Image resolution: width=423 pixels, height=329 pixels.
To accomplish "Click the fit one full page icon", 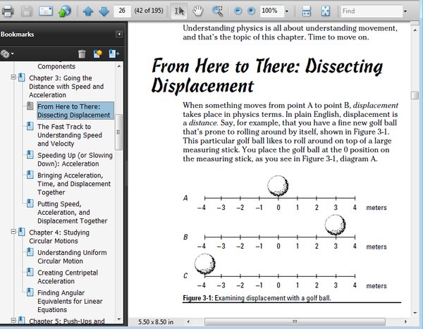I will click(x=326, y=11).
